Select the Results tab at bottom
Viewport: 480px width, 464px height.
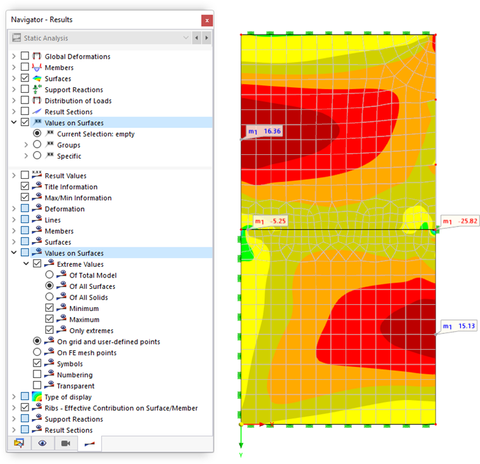pos(90,443)
